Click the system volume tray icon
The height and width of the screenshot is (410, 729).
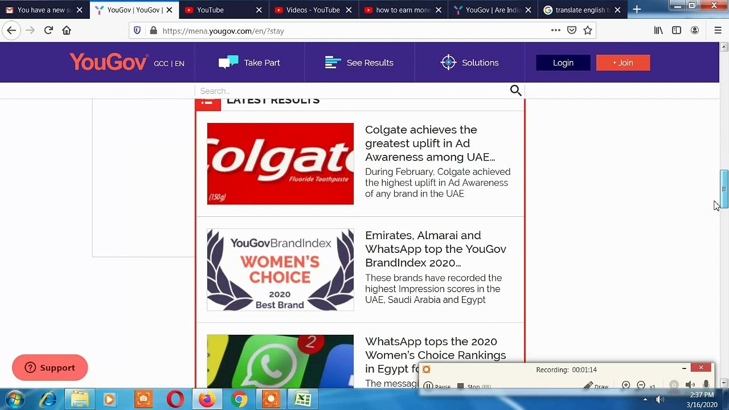click(660, 400)
